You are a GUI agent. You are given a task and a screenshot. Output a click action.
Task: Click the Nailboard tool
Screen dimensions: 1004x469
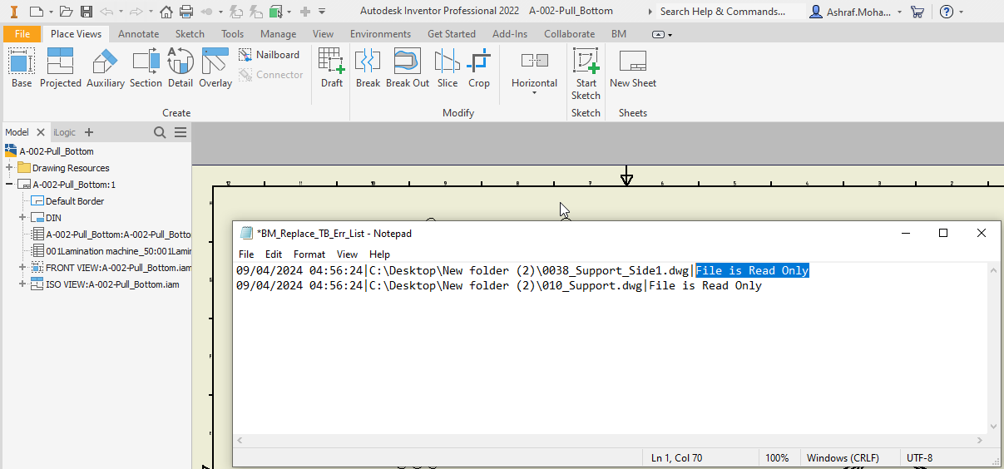tap(270, 55)
